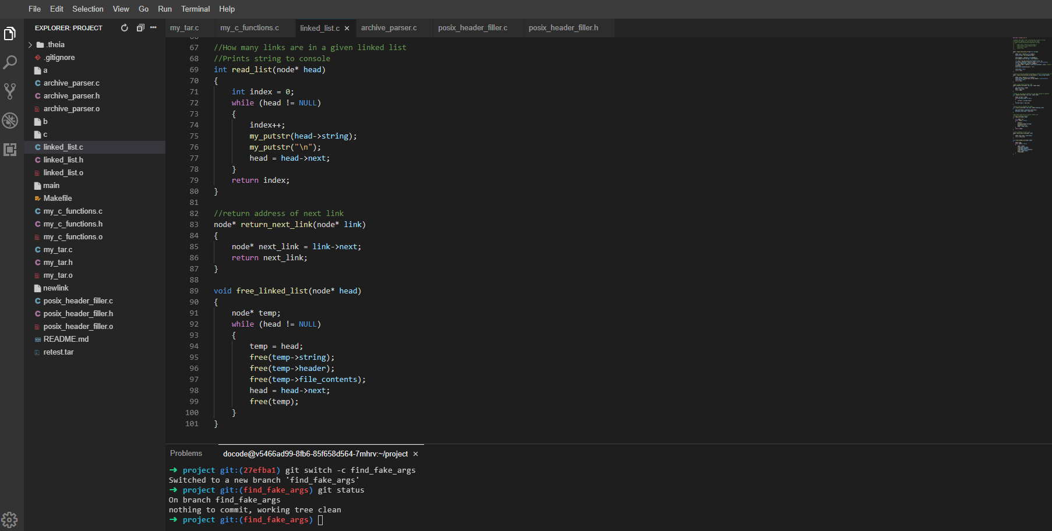Open Makefile in the file explorer
Image resolution: width=1052 pixels, height=531 pixels.
57,199
